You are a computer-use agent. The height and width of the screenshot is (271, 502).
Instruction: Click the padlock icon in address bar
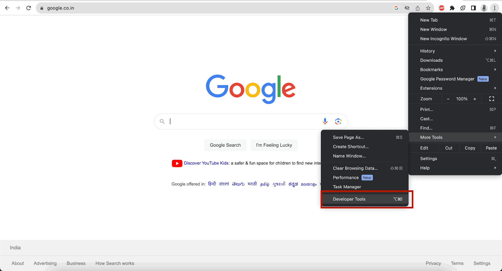pyautogui.click(x=42, y=8)
